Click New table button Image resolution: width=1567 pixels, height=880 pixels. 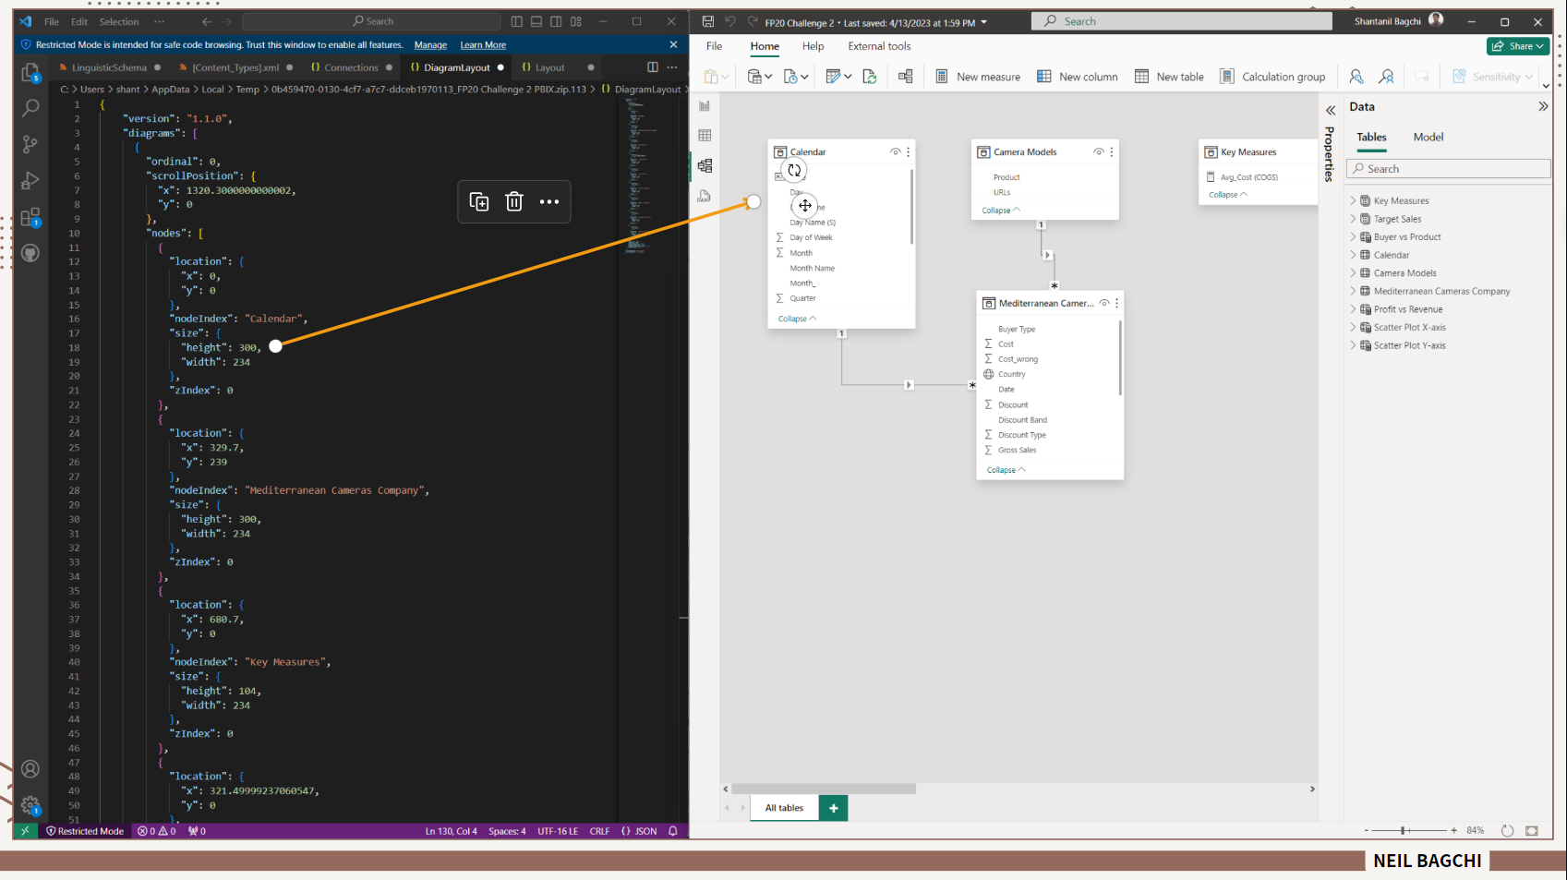1169,77
